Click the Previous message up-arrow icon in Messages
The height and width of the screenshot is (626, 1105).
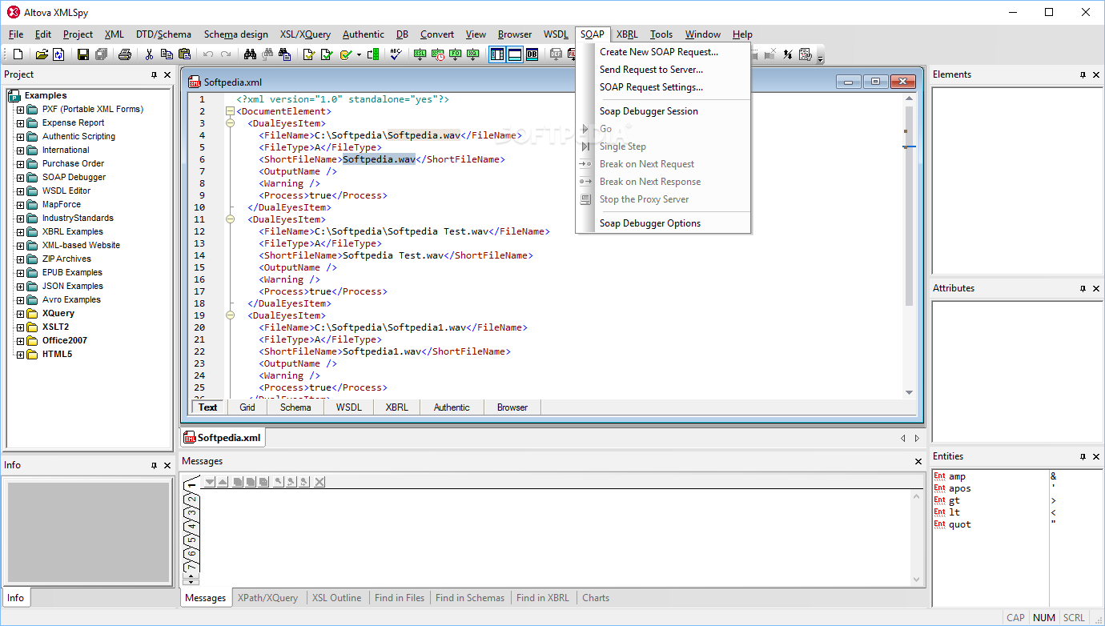[222, 481]
